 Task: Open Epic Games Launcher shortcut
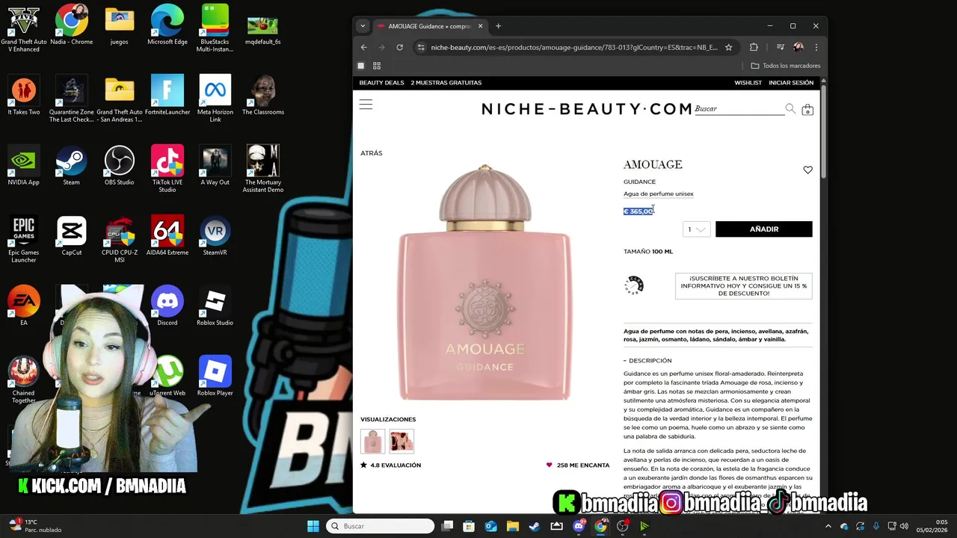[x=23, y=239]
